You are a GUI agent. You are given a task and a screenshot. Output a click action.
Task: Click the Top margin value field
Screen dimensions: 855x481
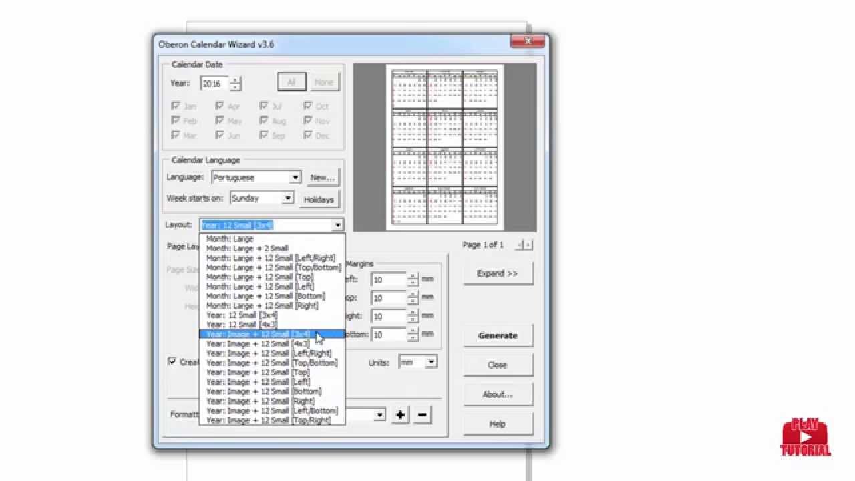pyautogui.click(x=389, y=298)
